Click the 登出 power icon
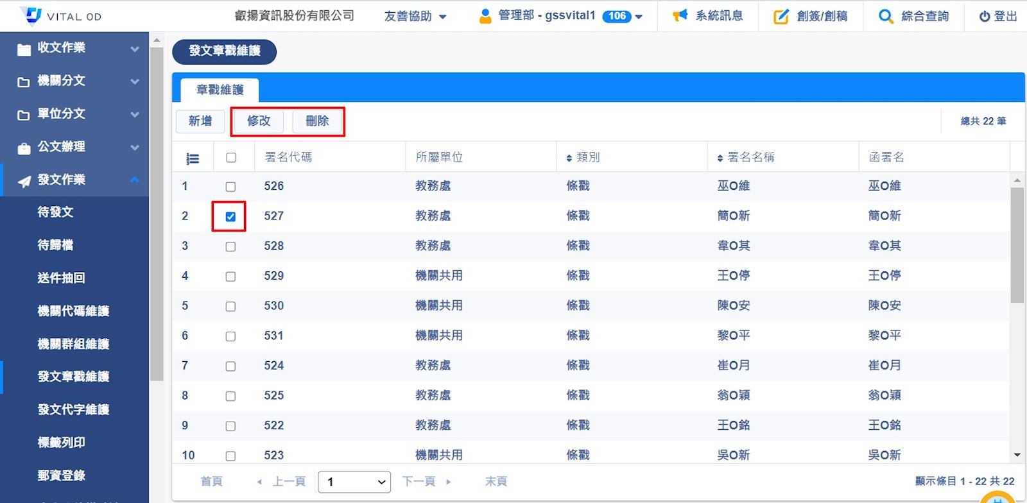 (984, 17)
